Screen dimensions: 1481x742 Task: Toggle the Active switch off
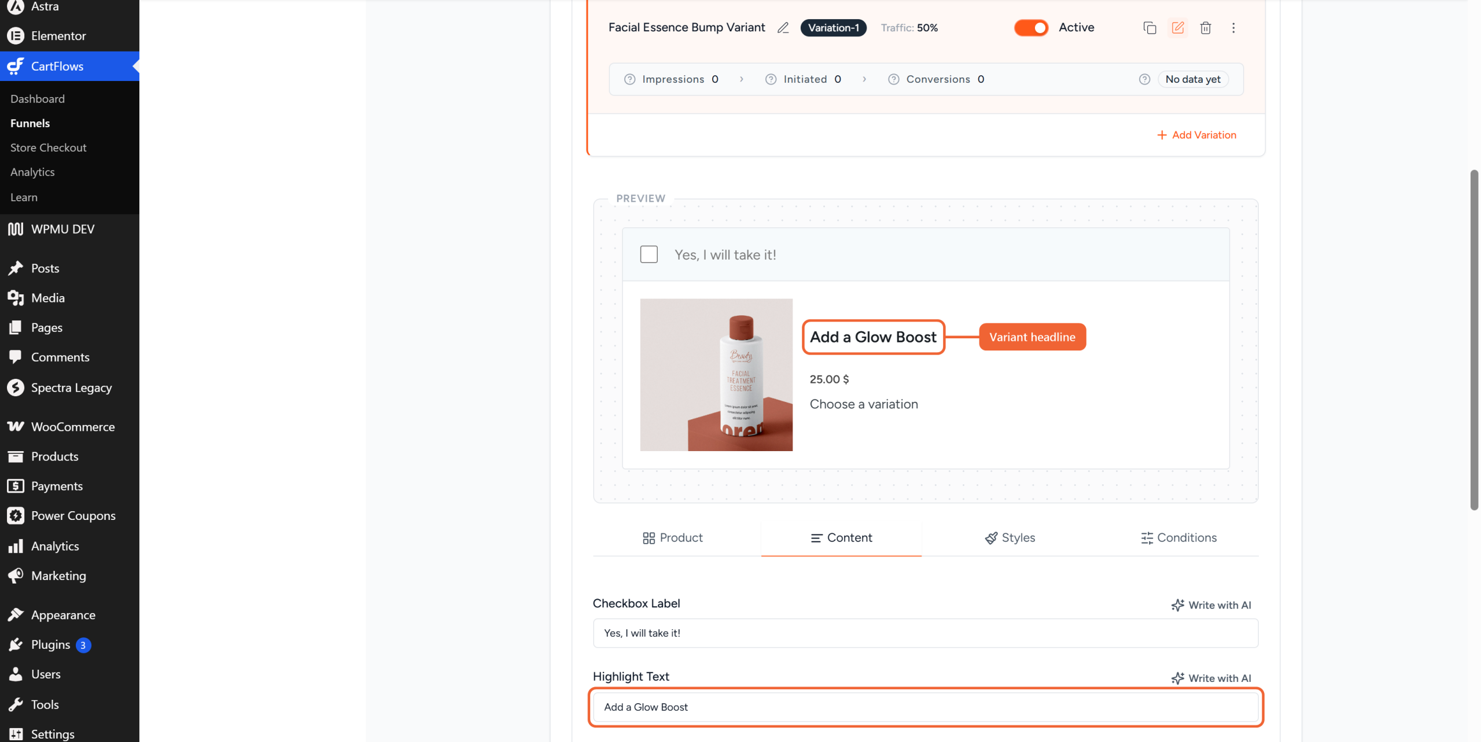(1031, 28)
